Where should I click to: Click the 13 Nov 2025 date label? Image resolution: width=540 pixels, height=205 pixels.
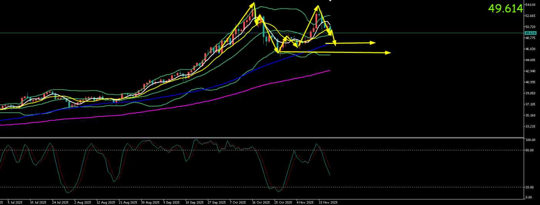(327, 202)
